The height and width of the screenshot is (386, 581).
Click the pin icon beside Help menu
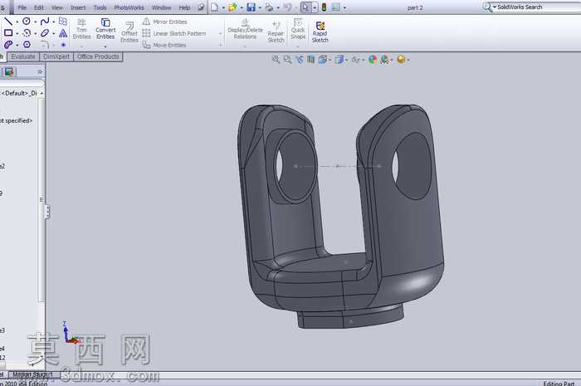point(201,7)
